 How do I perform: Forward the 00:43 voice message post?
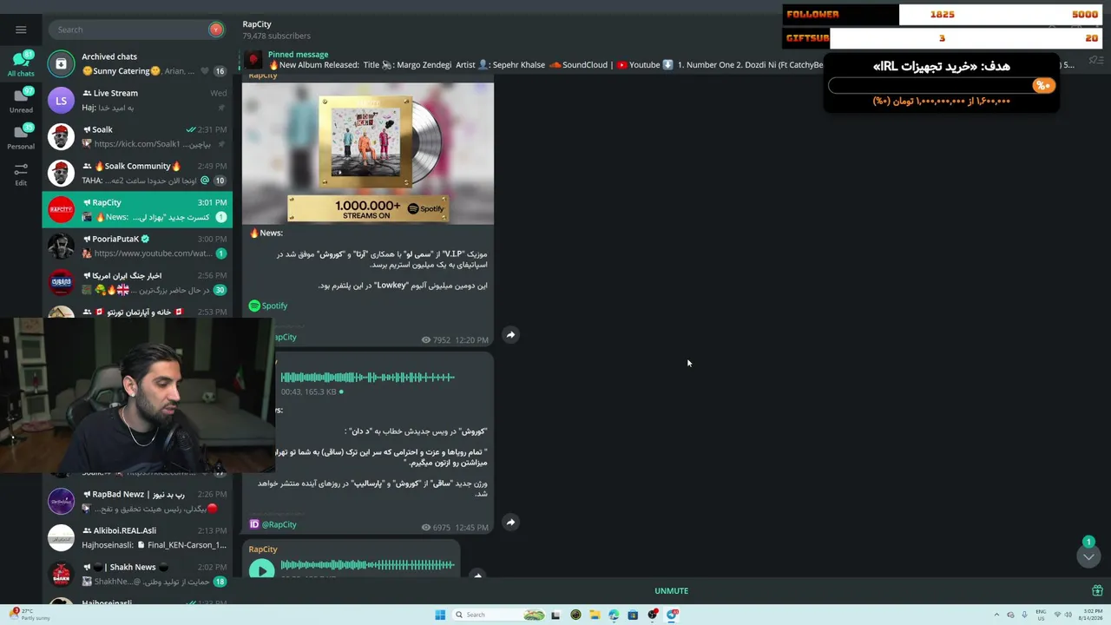pos(510,523)
